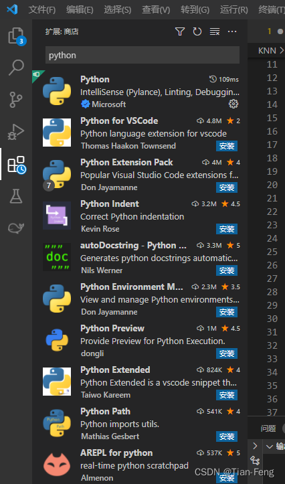Image resolution: width=285 pixels, height=484 pixels.
Task: Open the 编辑(E) menu
Action: click(80, 9)
